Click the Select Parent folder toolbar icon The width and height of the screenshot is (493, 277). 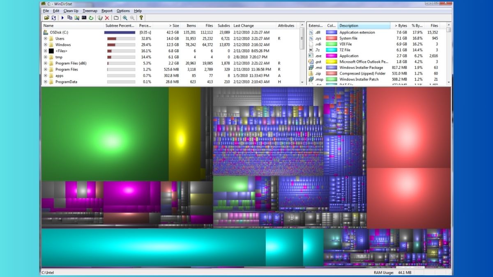(116, 18)
